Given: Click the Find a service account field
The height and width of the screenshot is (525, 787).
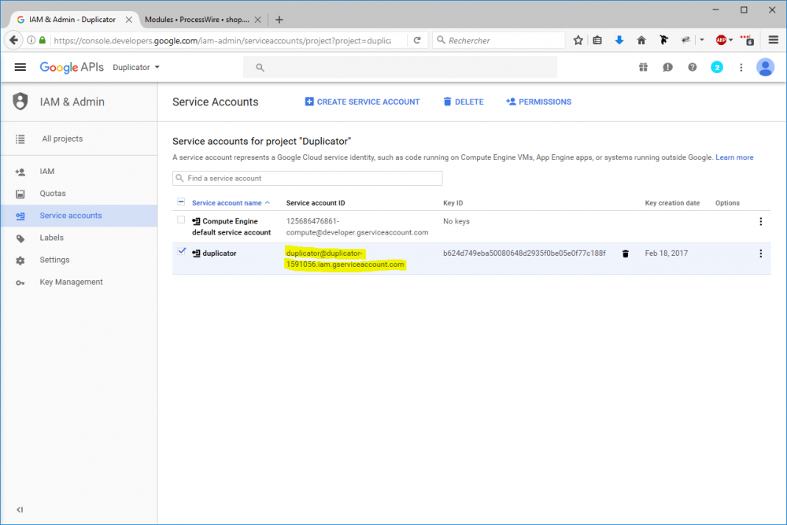Looking at the screenshot, I should coord(307,179).
